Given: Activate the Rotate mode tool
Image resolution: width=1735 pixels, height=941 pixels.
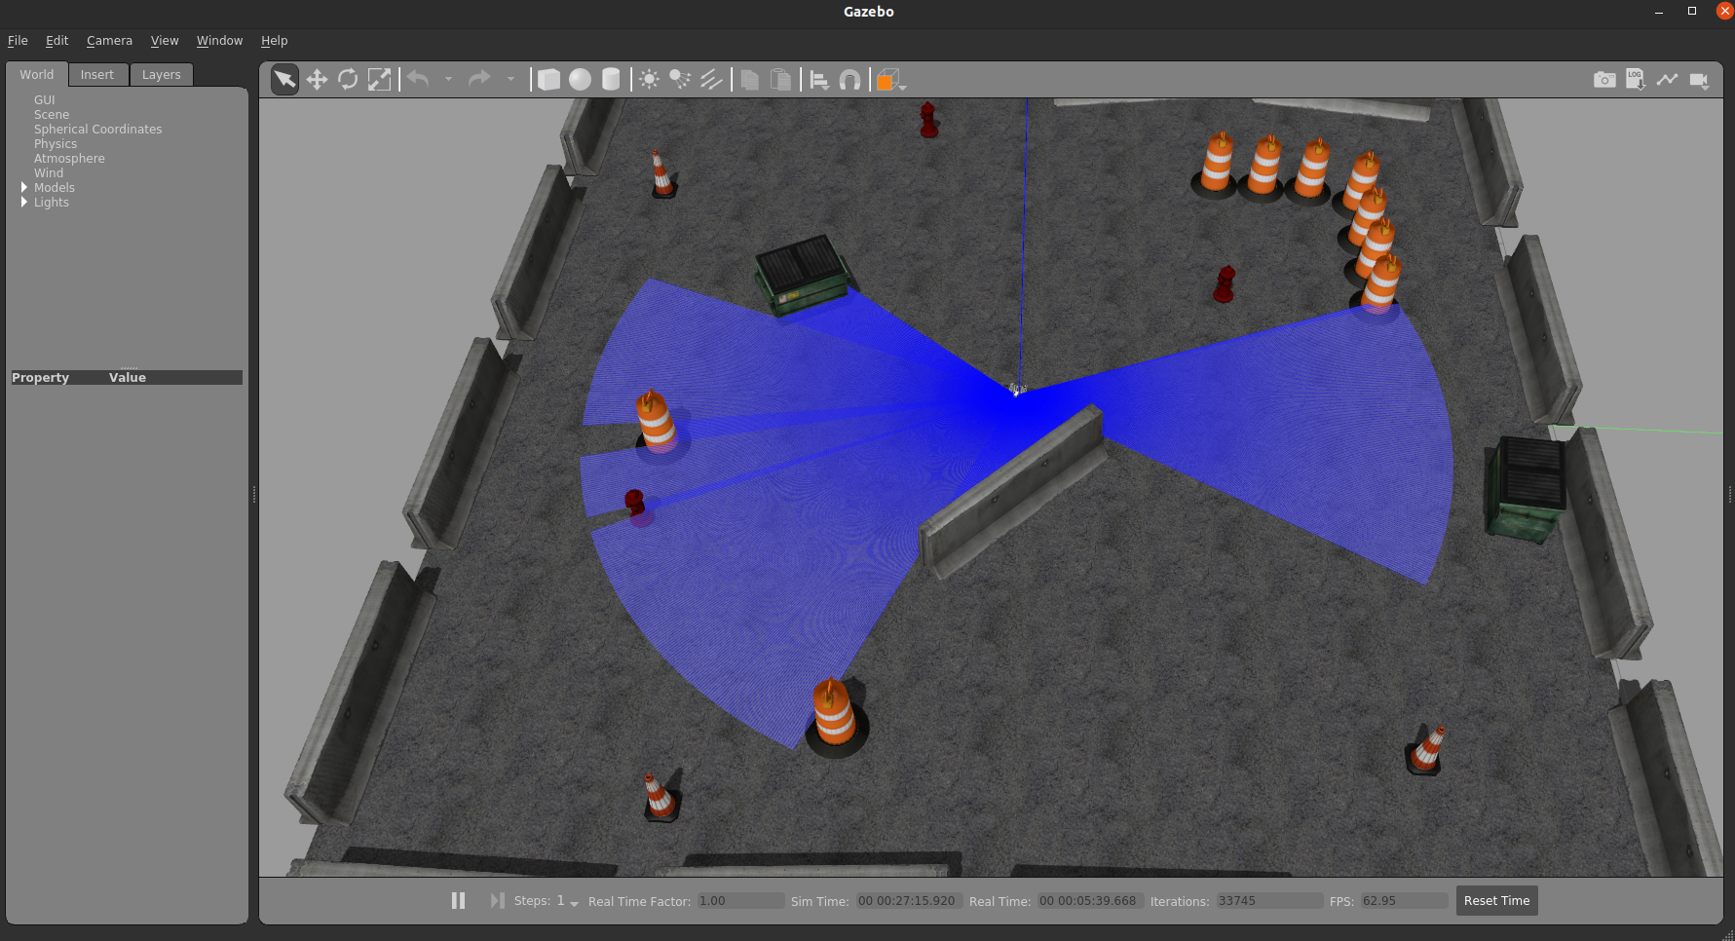Looking at the screenshot, I should [x=348, y=80].
